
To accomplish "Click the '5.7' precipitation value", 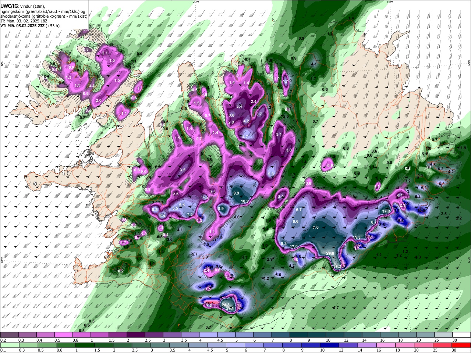I will (x=195, y=254).
